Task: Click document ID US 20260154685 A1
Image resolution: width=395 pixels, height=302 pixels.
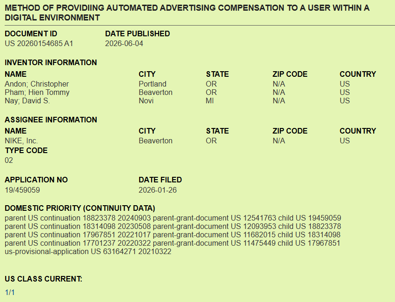Action: click(39, 44)
